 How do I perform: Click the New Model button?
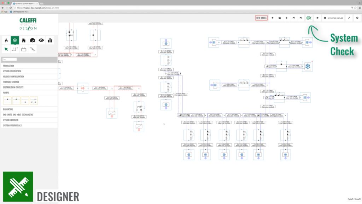click(x=261, y=18)
